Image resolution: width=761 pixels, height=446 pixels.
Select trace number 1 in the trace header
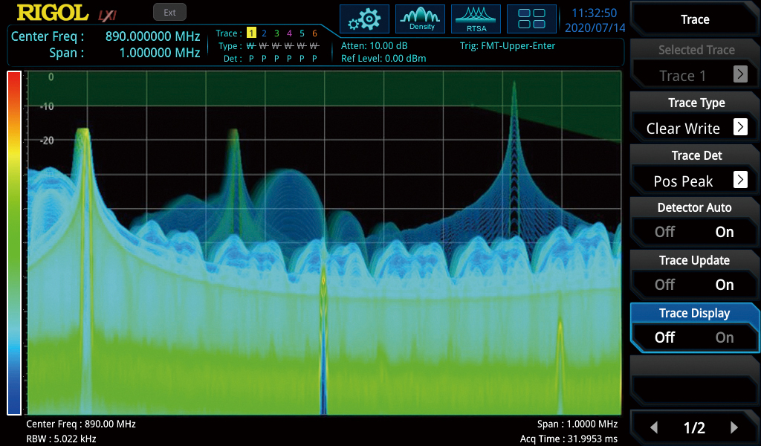point(252,33)
